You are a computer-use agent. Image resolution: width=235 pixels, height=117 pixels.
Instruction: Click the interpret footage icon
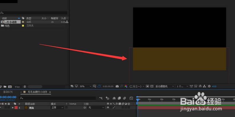coord(1,87)
